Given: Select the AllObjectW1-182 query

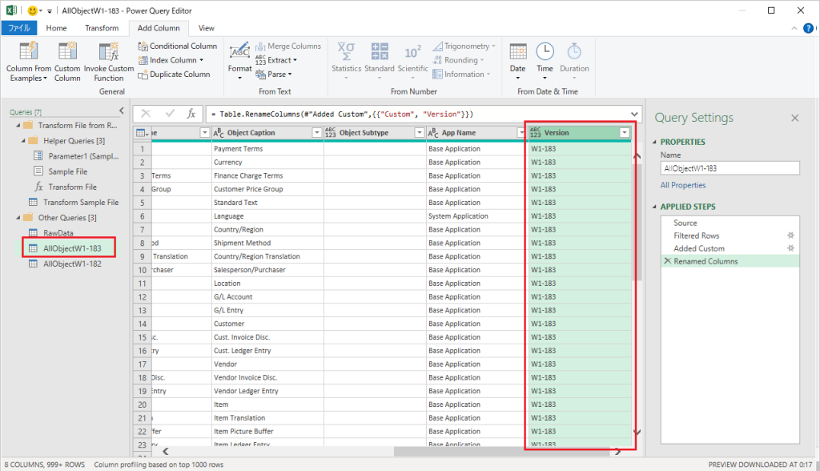Looking at the screenshot, I should 72,264.
